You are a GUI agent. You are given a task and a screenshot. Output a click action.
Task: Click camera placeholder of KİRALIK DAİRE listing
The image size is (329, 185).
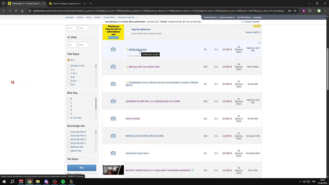113,119
